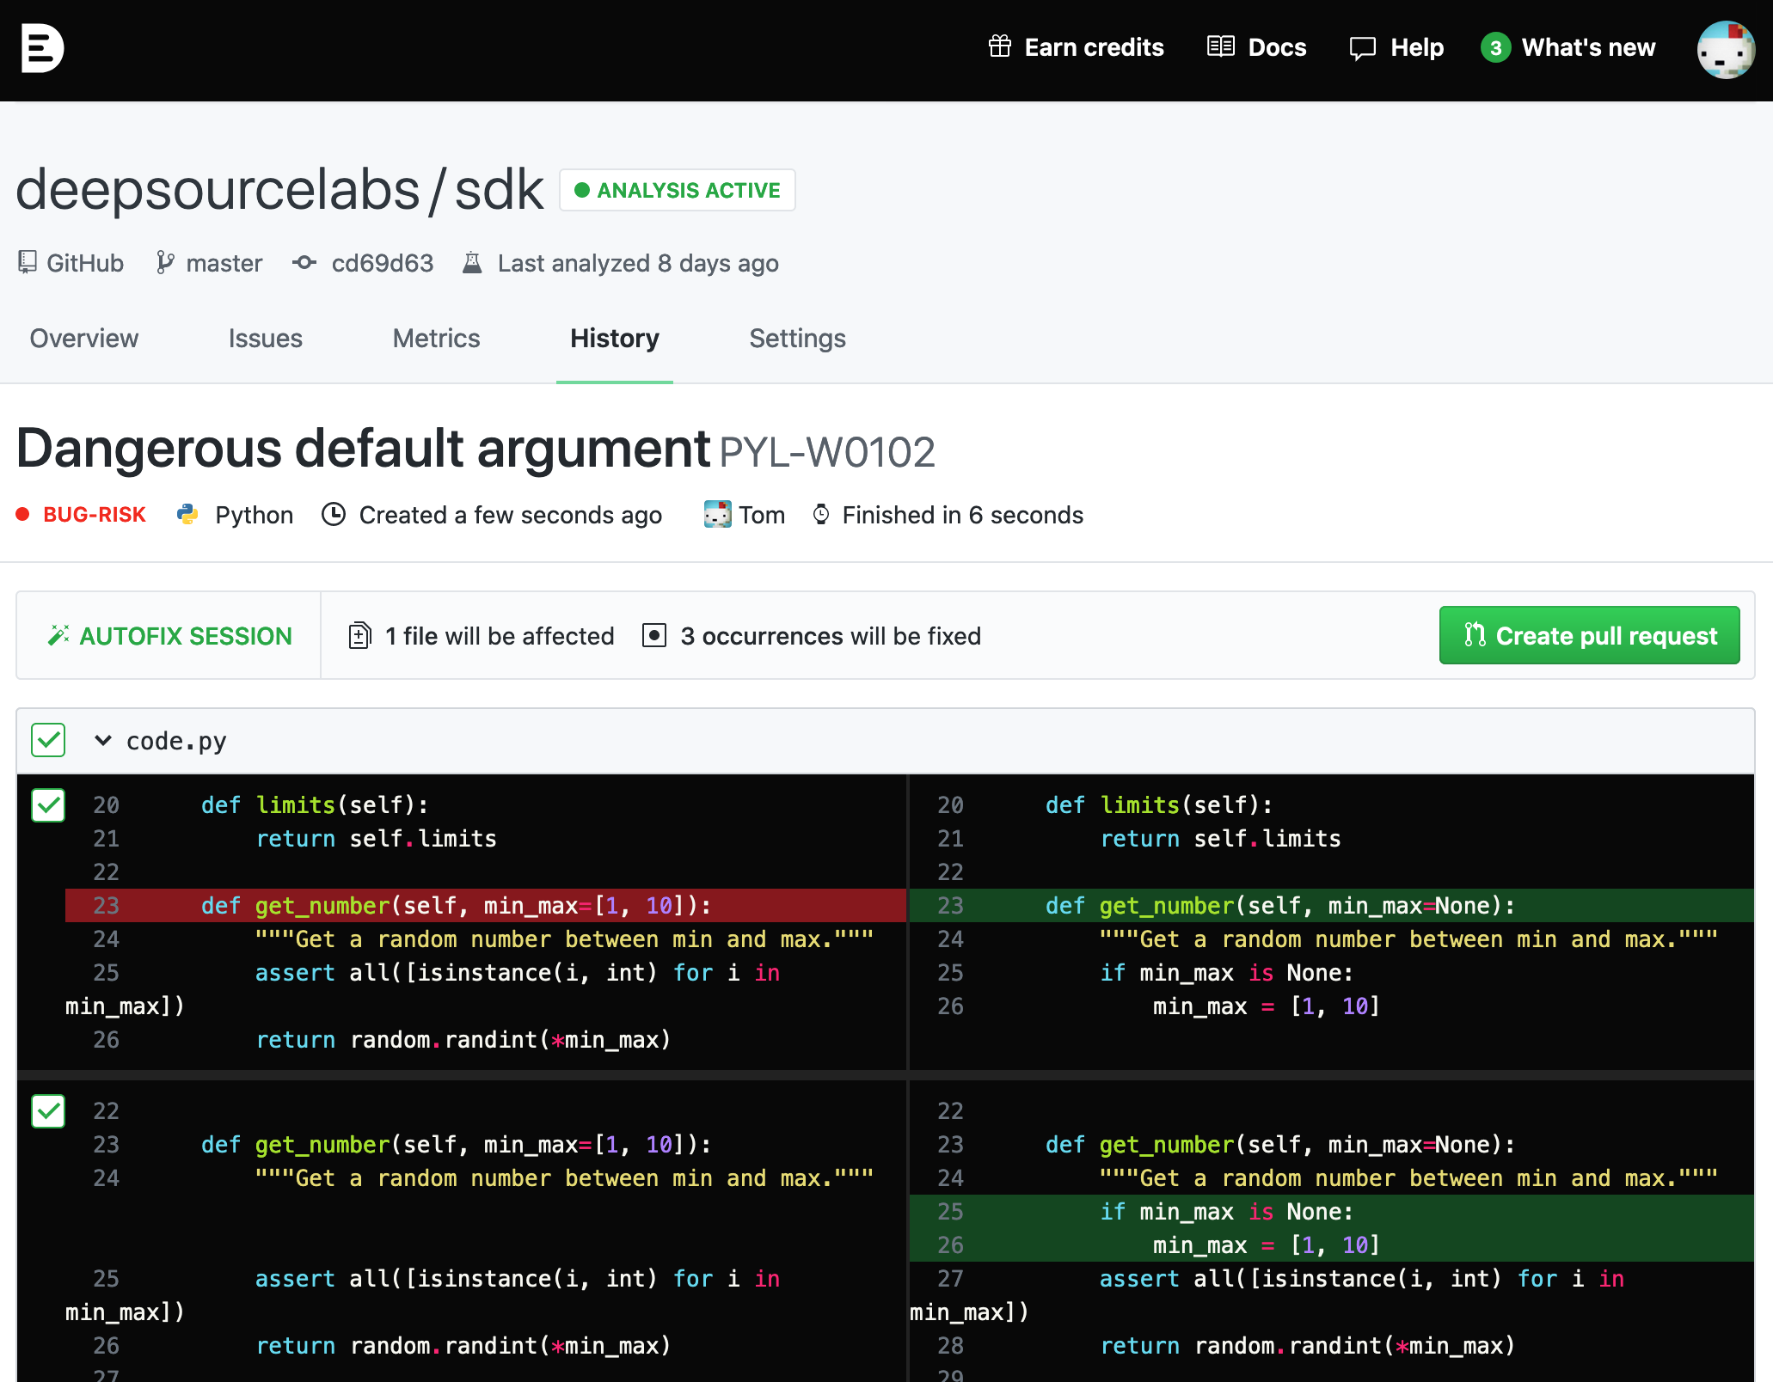This screenshot has width=1773, height=1382.
Task: Click the Analysis Active status badge
Action: click(678, 190)
